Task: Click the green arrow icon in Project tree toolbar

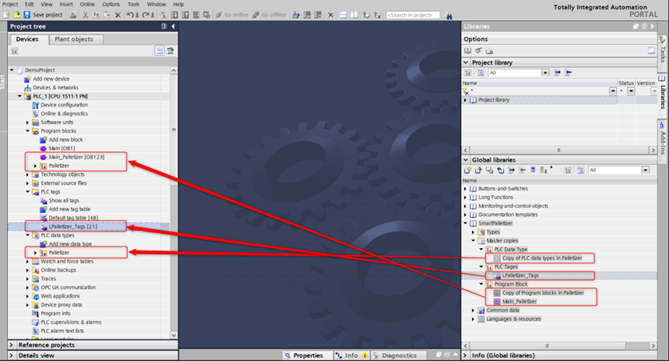Action: [x=170, y=50]
